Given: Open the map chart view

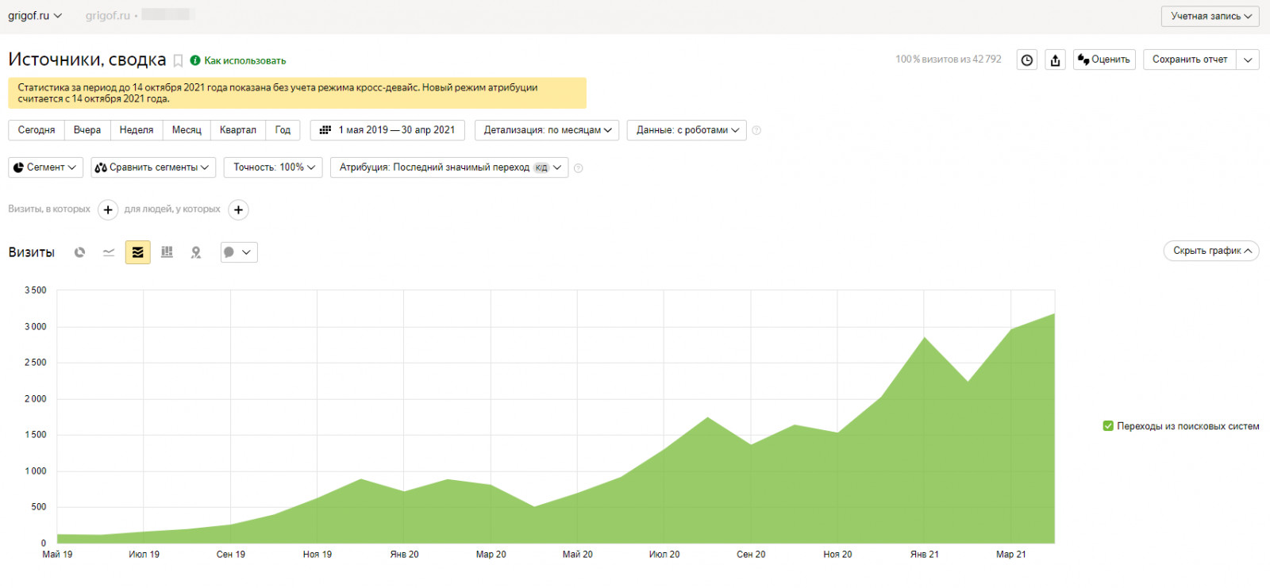Looking at the screenshot, I should pos(196,252).
